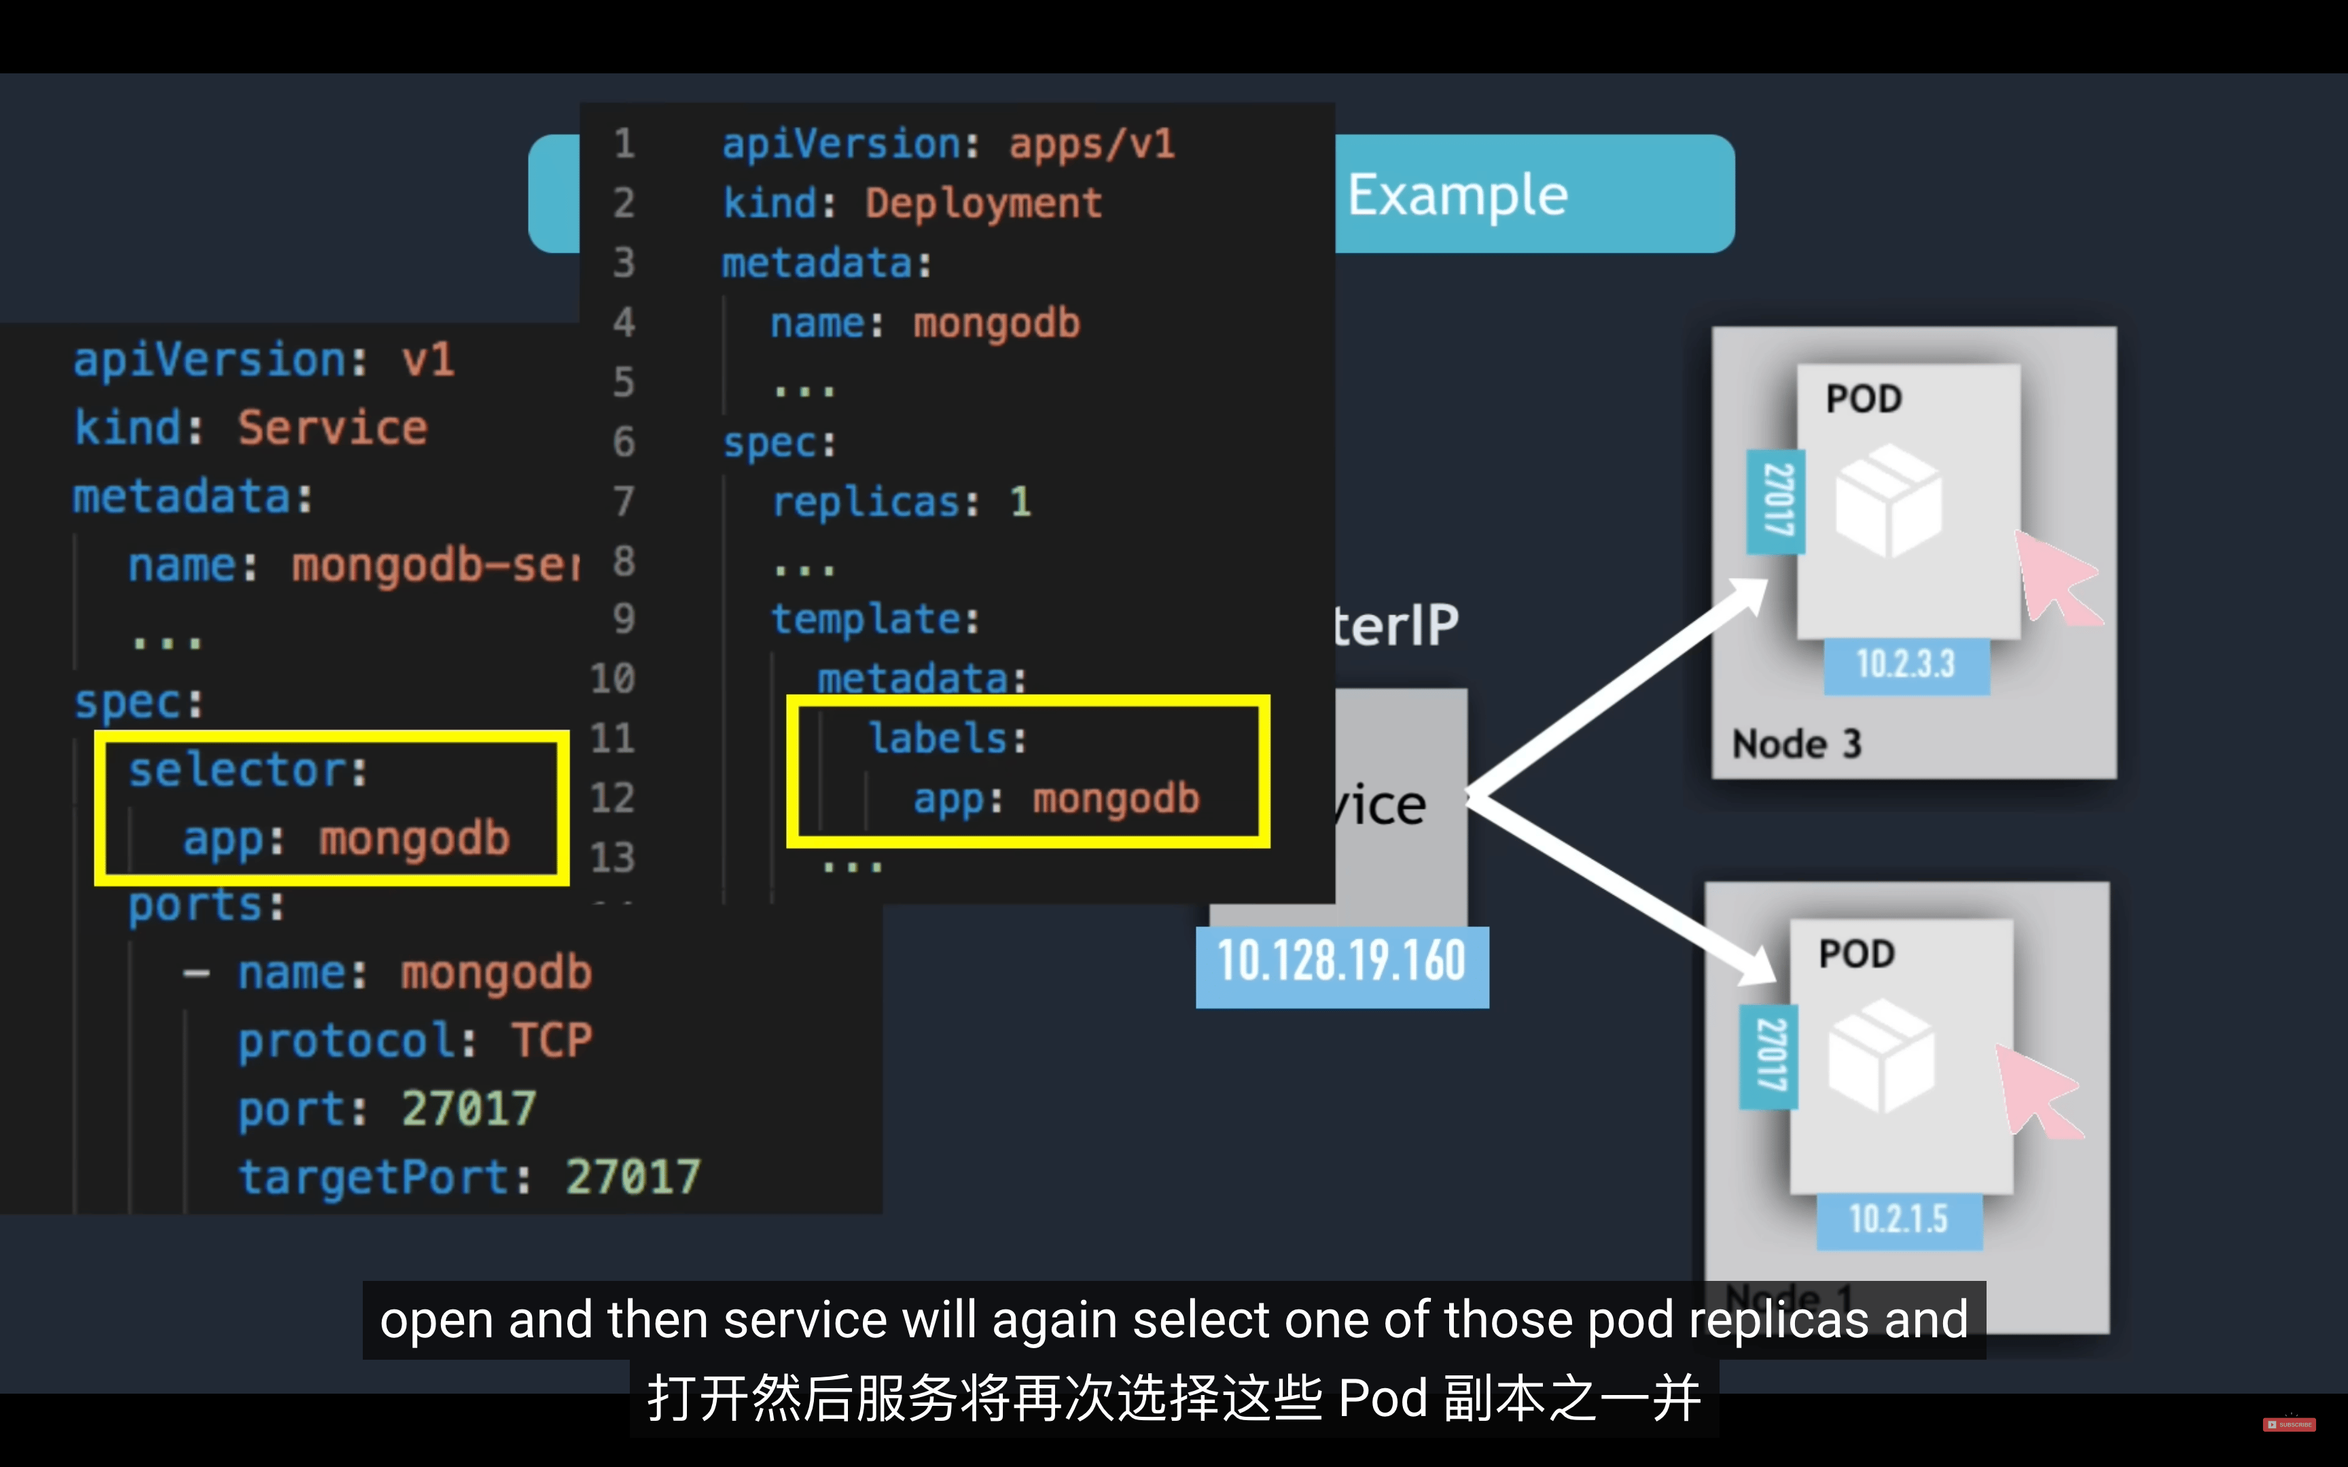The width and height of the screenshot is (2348, 1467).
Task: Click line number 1 in the gutter
Action: (624, 145)
